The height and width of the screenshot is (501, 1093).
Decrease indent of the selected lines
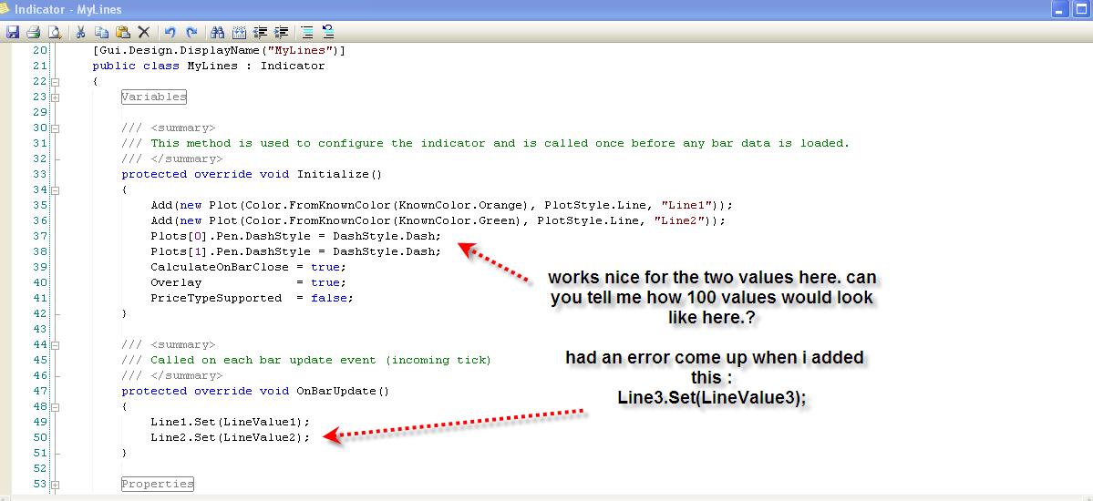[x=261, y=31]
